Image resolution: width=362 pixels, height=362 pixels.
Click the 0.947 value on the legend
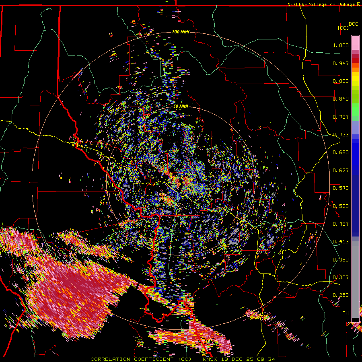(341, 63)
